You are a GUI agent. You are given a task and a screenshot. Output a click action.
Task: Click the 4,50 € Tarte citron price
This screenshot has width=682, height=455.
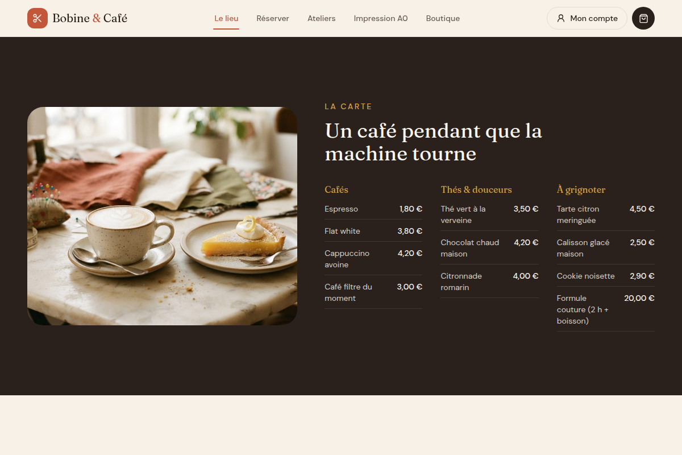click(x=642, y=209)
